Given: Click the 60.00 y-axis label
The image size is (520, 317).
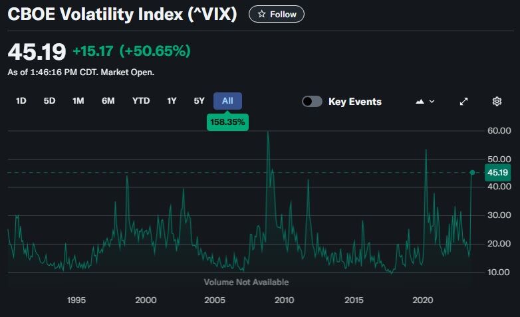Looking at the screenshot, I should 499,131.
